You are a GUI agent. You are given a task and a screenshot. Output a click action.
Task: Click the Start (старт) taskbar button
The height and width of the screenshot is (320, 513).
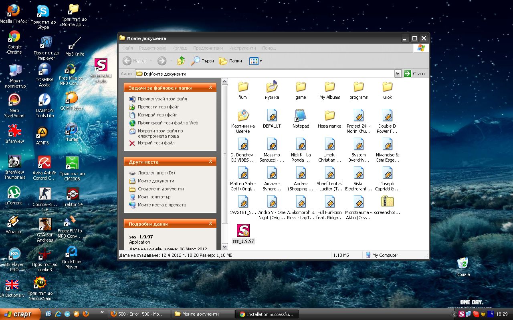[20, 314]
